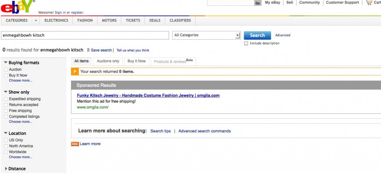
Task: Click the blue Search button
Action: (257, 35)
